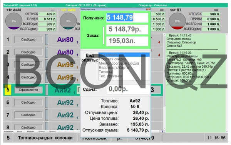
Task: Open the Помощь menu
Action: (52, 132)
